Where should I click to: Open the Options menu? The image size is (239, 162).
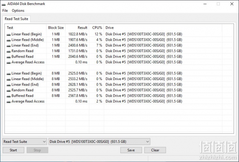(x=18, y=11)
